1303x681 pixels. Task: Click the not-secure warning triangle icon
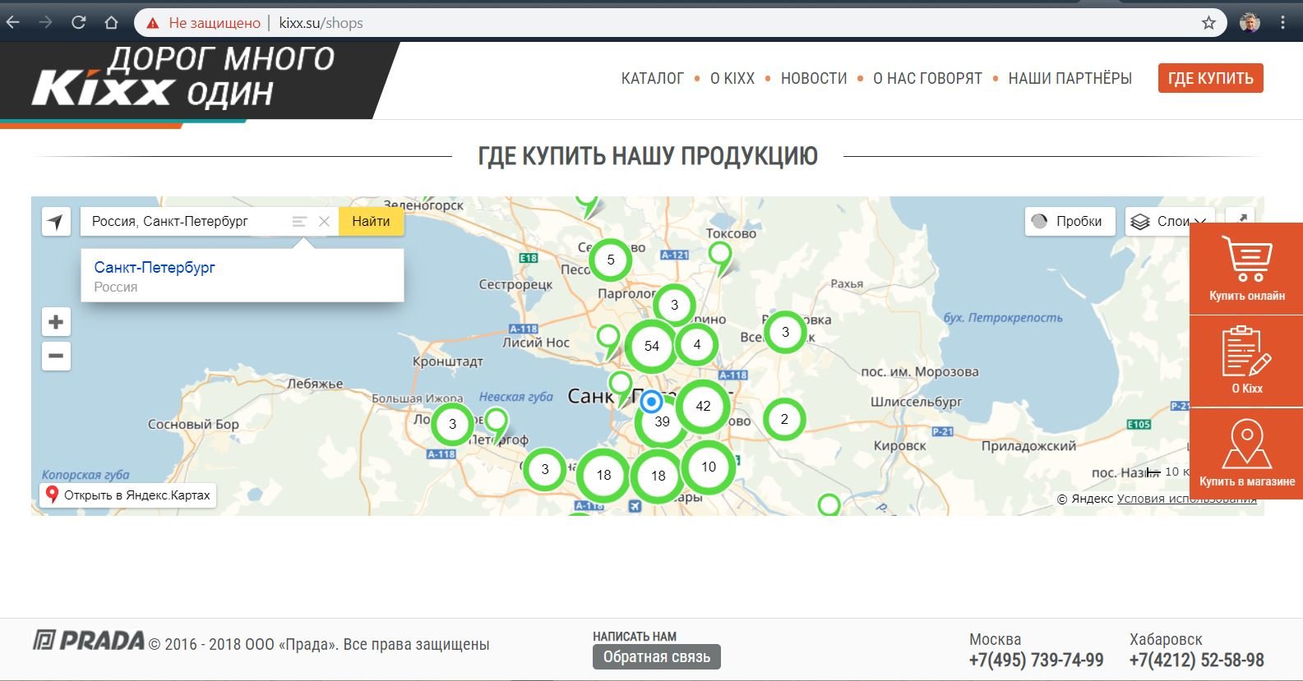point(152,23)
